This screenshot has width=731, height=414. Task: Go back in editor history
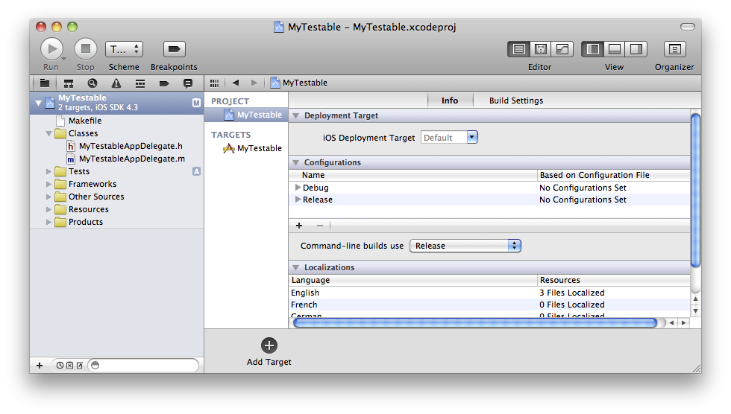coord(236,83)
